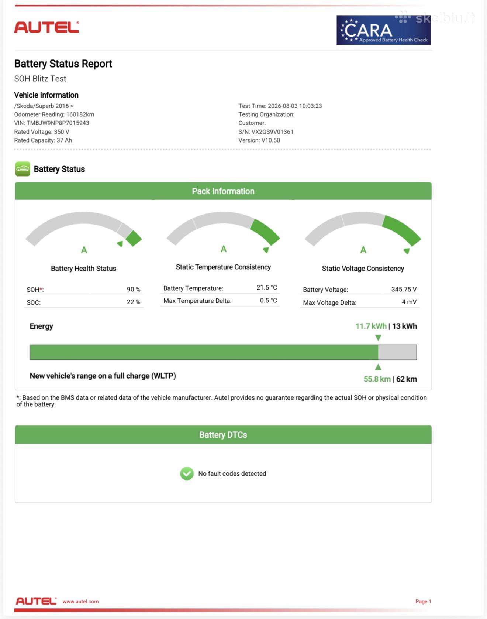This screenshot has height=619, width=487.
Task: Click the green triangle marker above the Energy bar
Action: (378, 338)
